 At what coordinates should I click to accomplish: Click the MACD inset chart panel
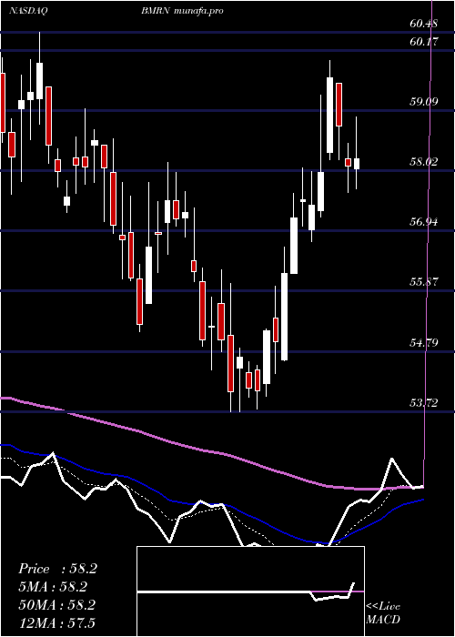[x=250, y=591]
